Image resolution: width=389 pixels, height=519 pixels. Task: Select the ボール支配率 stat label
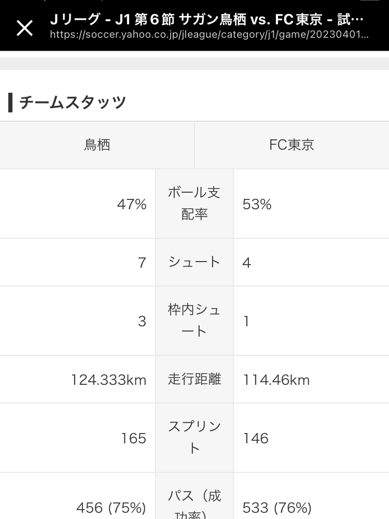point(194,203)
